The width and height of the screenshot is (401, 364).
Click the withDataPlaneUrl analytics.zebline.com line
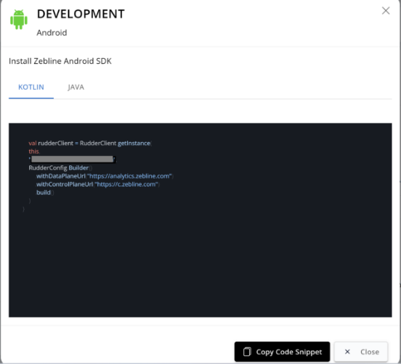click(x=105, y=176)
